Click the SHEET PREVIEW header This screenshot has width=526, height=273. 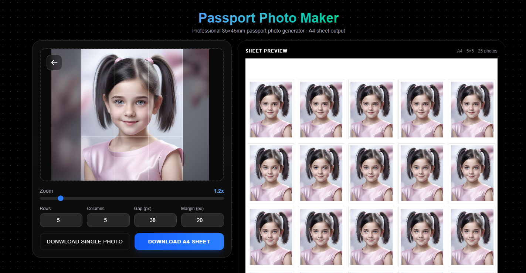[267, 51]
